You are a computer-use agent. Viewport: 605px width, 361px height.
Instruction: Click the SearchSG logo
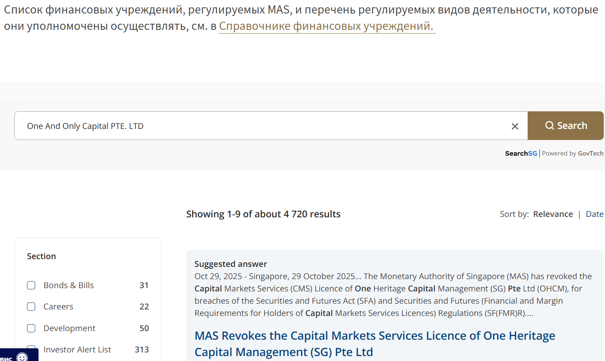click(521, 153)
